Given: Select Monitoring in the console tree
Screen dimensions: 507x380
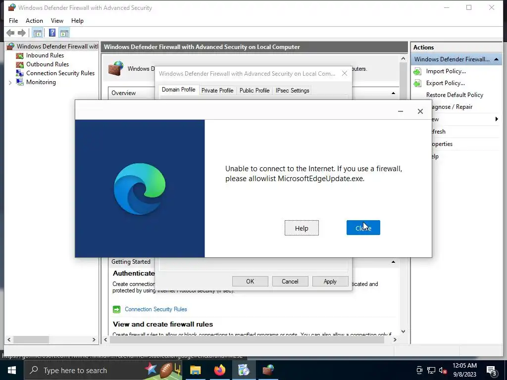Looking at the screenshot, I should pos(41,82).
